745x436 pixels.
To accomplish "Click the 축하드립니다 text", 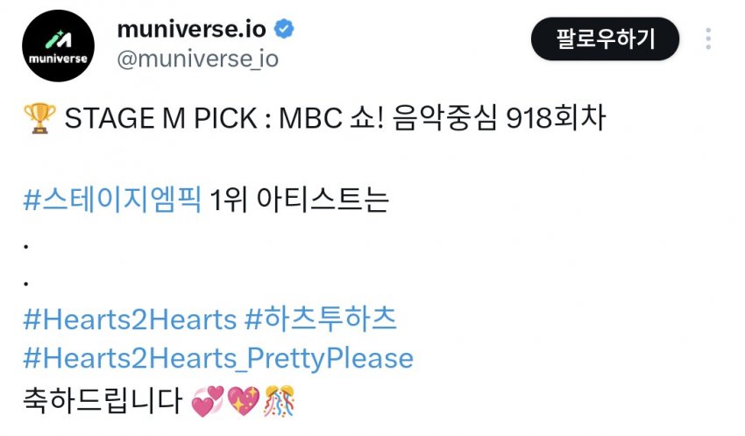I will [103, 401].
